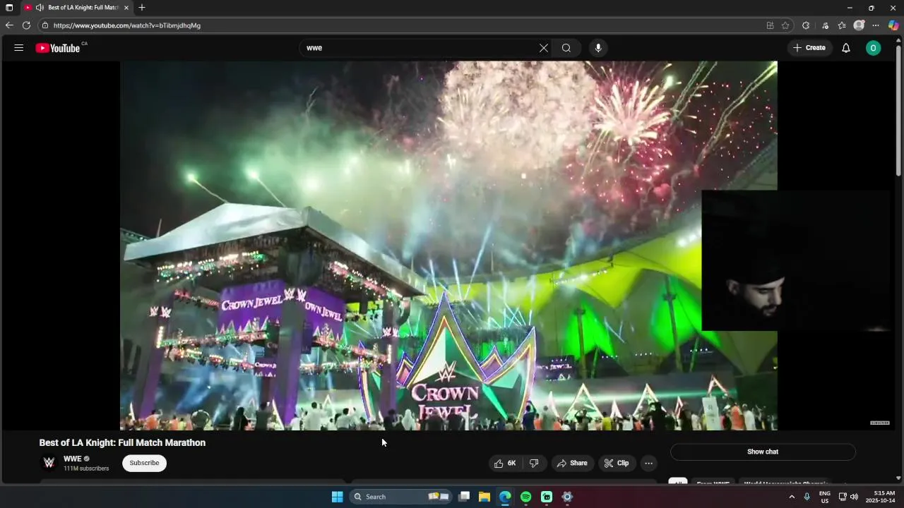Click the taskbar Search box

[x=401, y=497]
